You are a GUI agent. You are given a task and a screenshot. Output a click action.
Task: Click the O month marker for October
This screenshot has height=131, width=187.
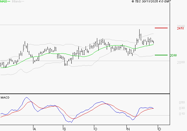[96, 129]
